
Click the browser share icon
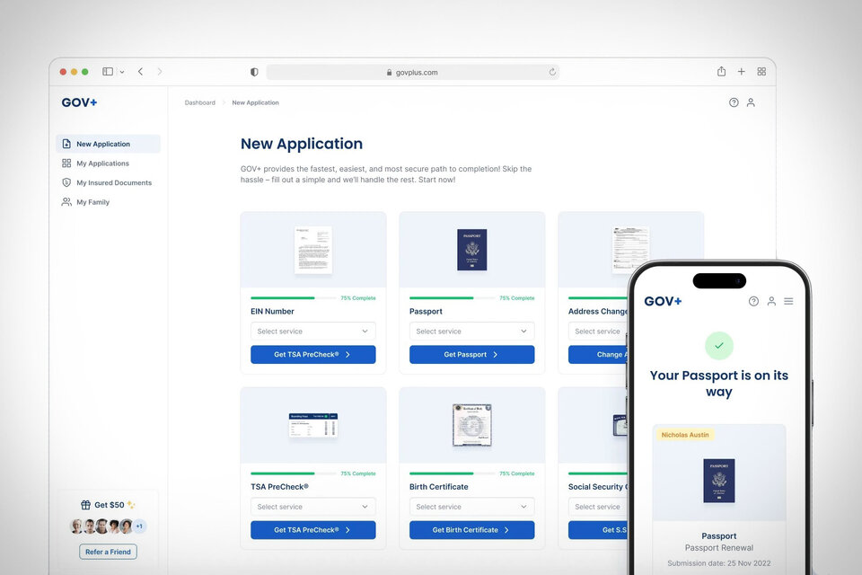pyautogui.click(x=721, y=72)
